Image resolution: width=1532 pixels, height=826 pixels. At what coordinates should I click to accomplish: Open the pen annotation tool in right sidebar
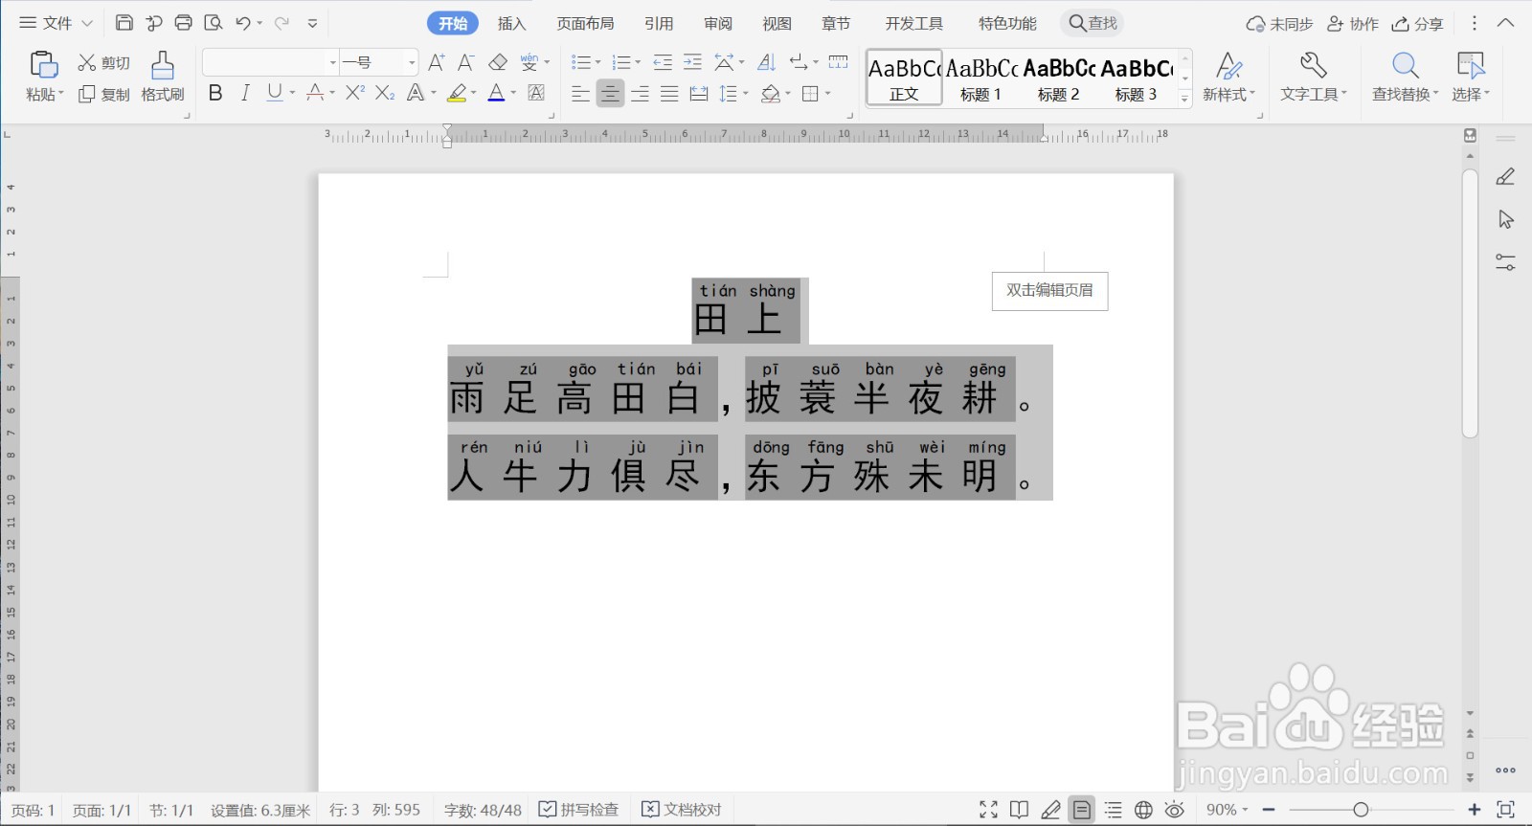click(x=1505, y=177)
